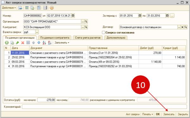Viewport: 190px width, 118px height.
Task: Clear the Договор field with X
Action: pos(182,27)
